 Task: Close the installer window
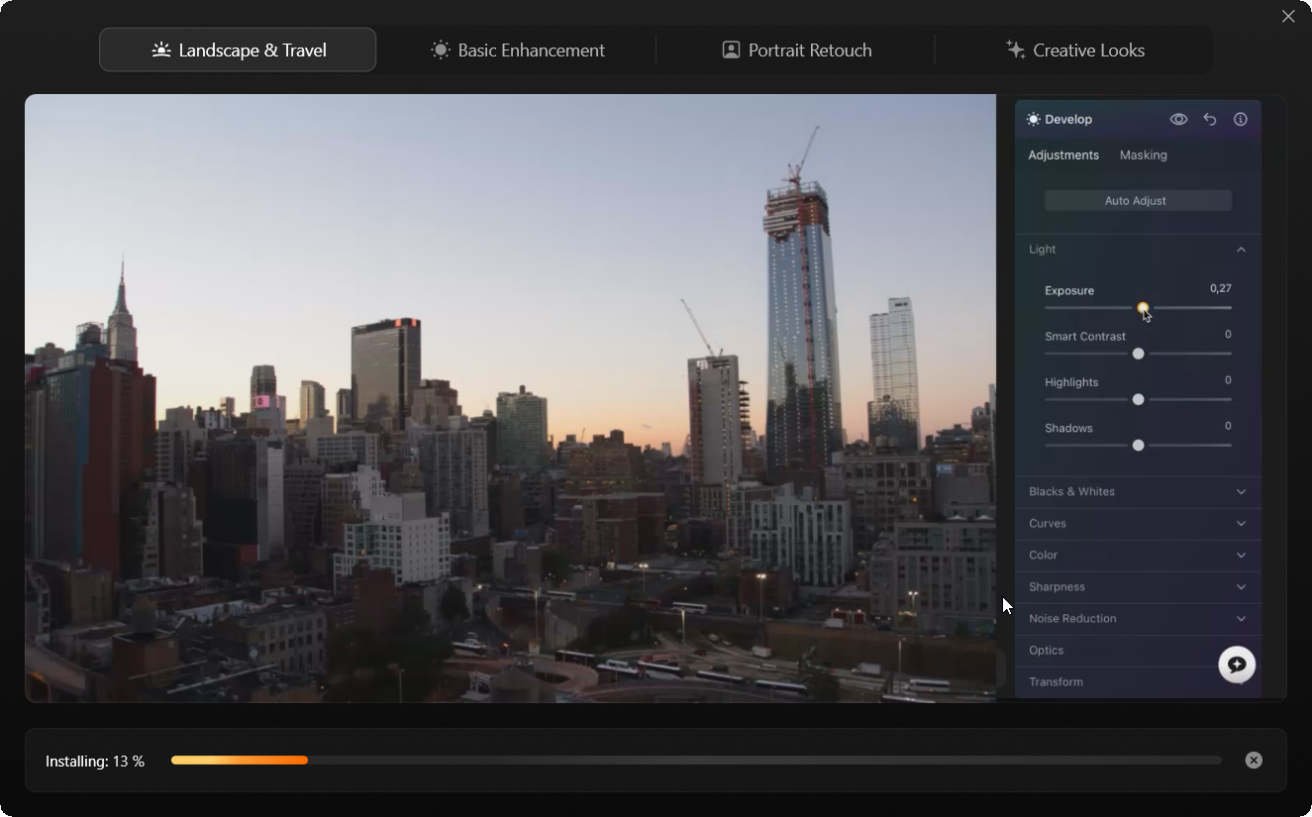point(1288,16)
